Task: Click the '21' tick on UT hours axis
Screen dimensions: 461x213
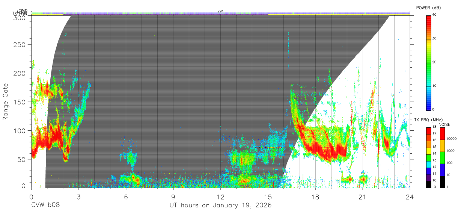Action: (x=363, y=196)
